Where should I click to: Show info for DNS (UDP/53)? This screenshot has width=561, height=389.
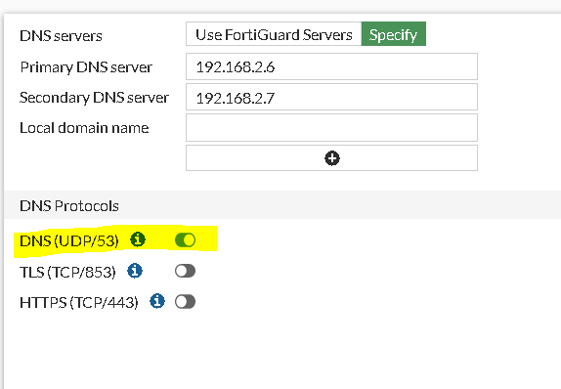point(138,239)
